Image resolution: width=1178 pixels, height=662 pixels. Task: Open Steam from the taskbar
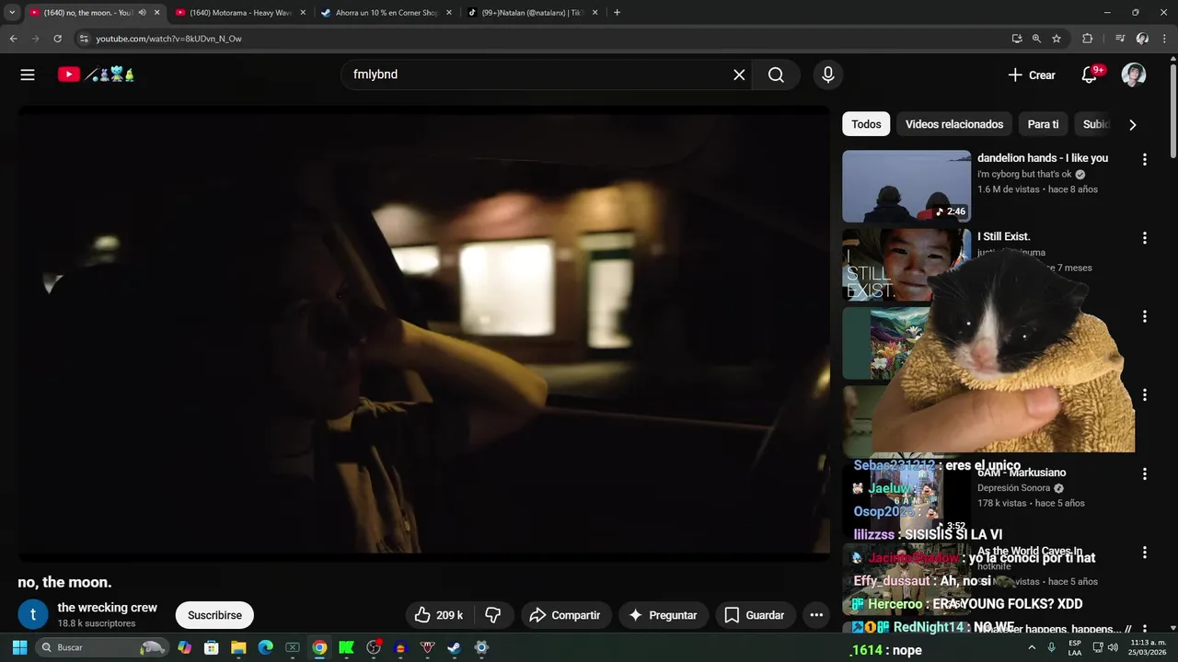[x=454, y=647]
